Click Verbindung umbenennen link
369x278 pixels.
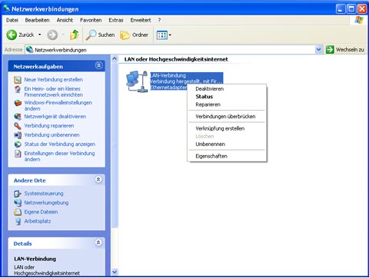52,135
